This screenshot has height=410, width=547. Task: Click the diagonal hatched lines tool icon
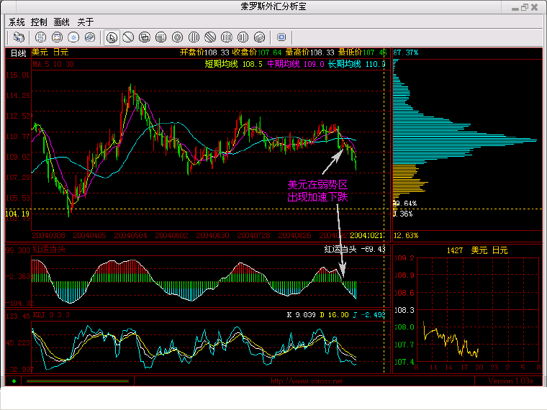pos(210,37)
